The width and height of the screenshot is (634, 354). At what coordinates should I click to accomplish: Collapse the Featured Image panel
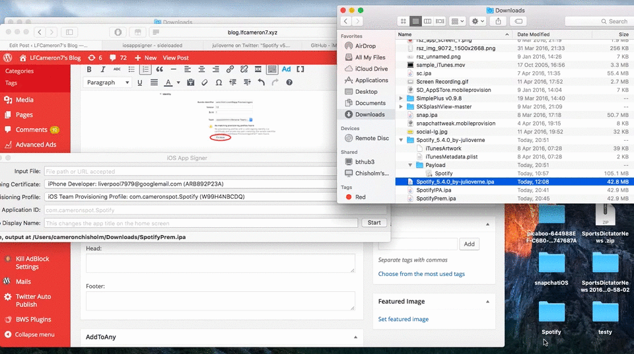click(487, 301)
